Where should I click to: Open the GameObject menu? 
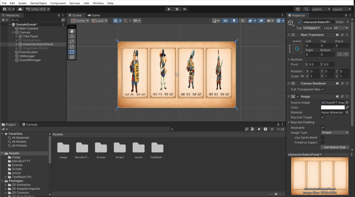(x=38, y=3)
